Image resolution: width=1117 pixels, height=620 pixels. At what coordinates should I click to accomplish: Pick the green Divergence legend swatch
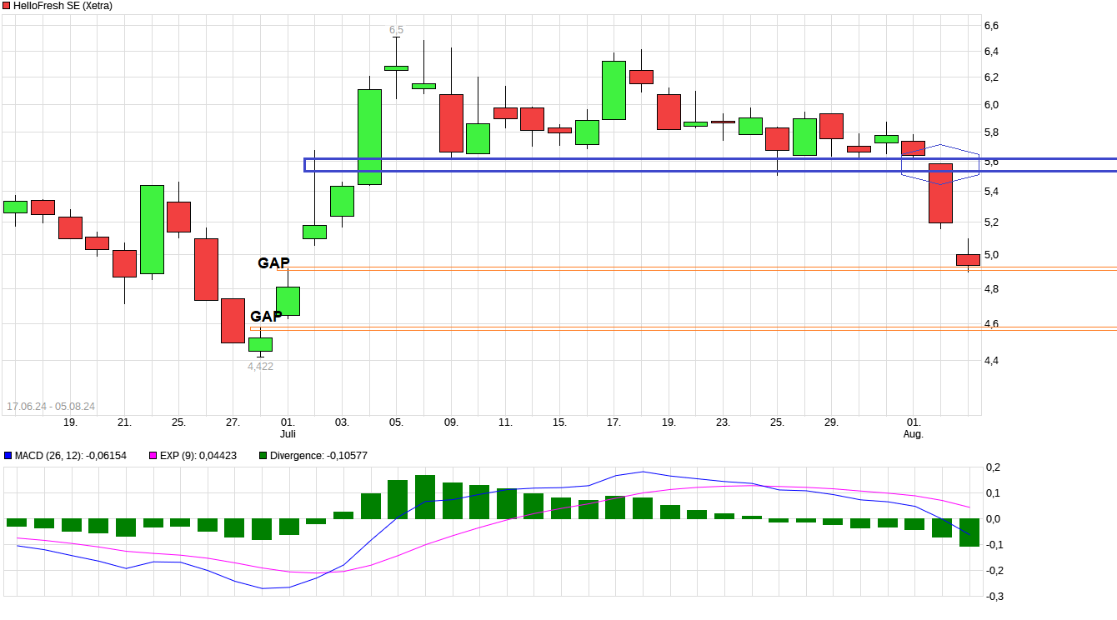point(263,456)
